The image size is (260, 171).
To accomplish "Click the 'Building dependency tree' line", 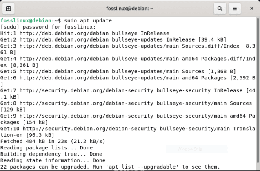I will [x=51, y=154].
